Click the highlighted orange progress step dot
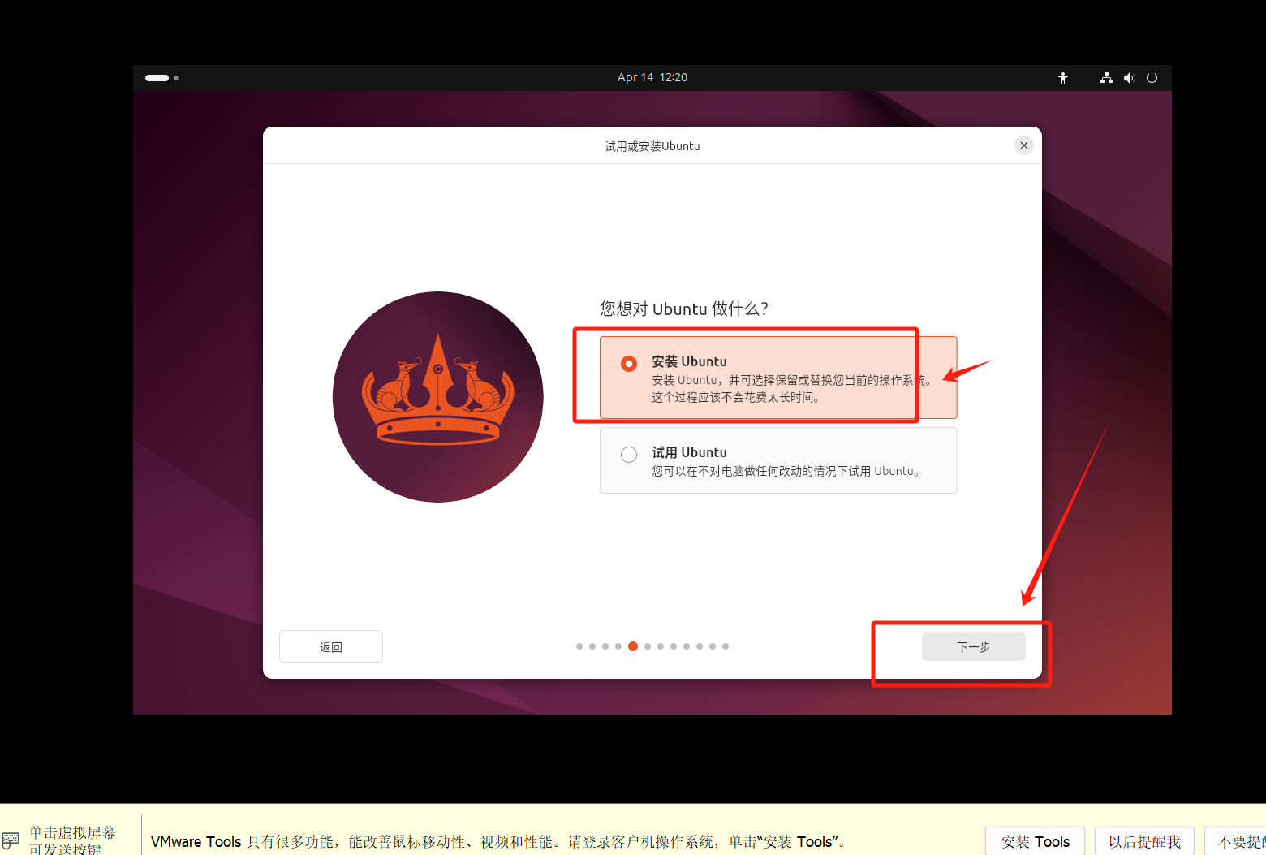This screenshot has width=1266, height=855. click(633, 646)
